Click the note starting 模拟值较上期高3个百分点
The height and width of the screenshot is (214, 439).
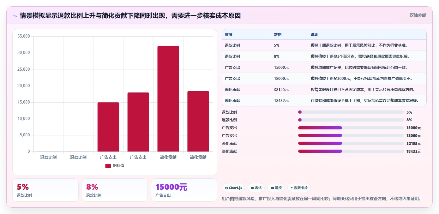click(360, 56)
